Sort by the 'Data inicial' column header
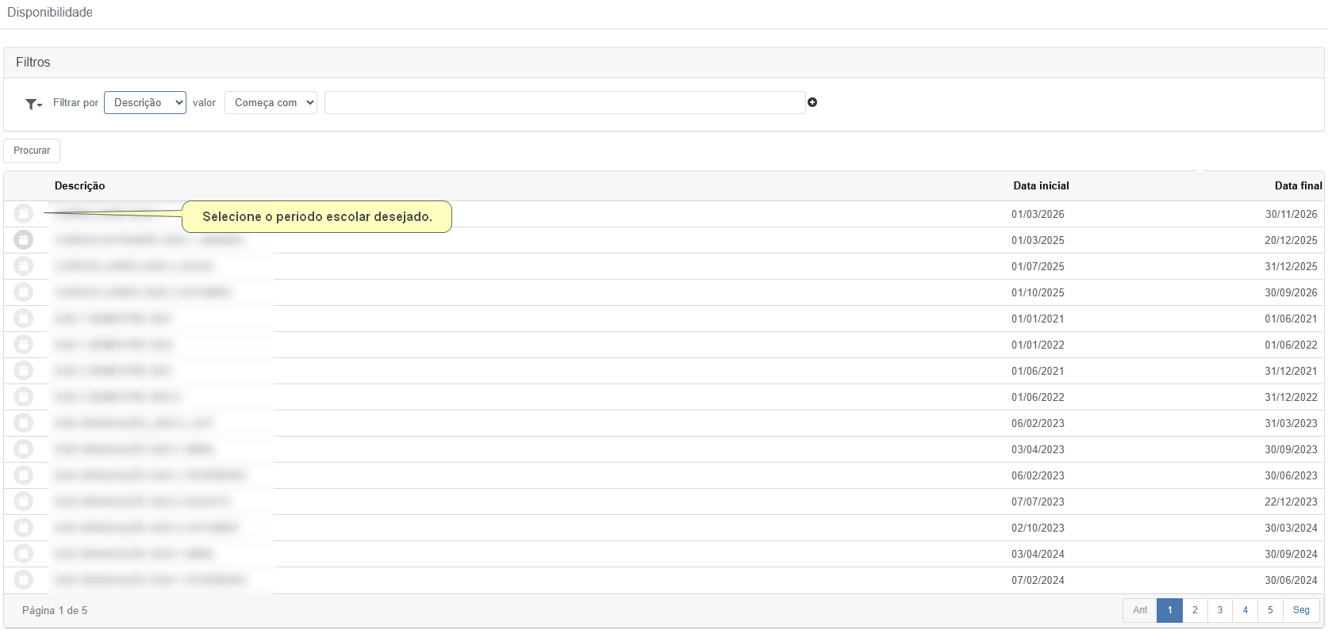This screenshot has width=1328, height=641. coord(1041,185)
